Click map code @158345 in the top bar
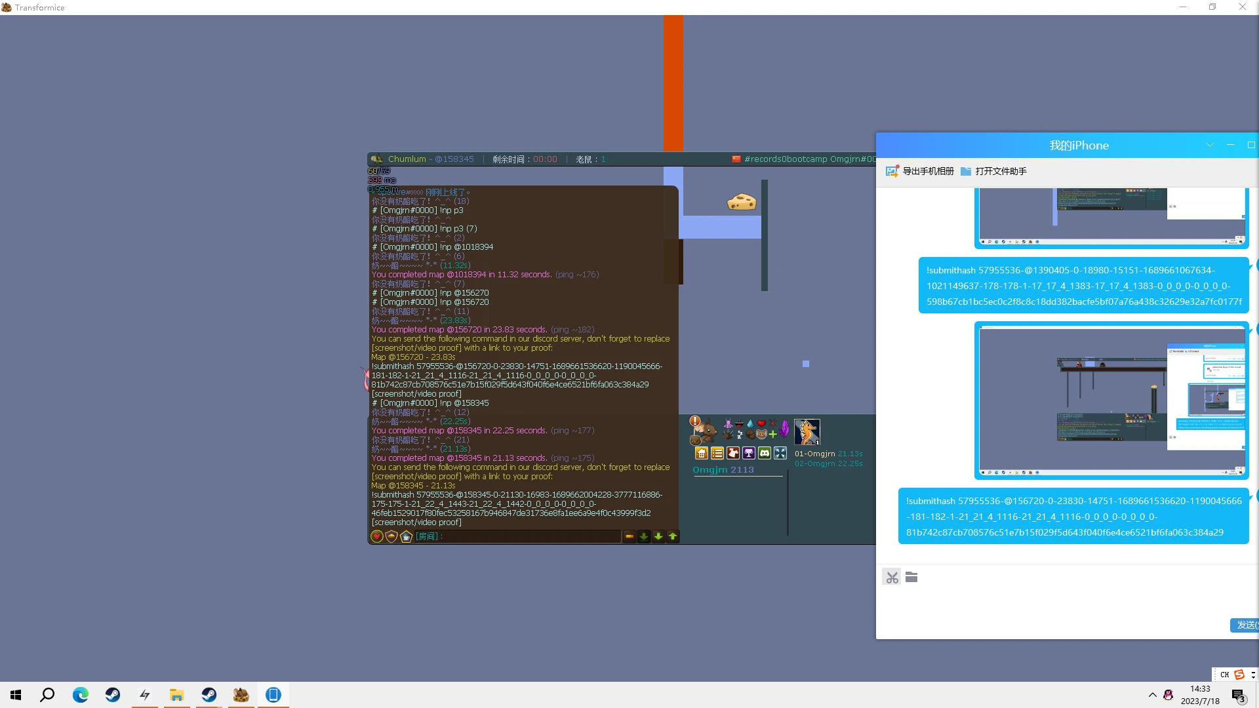The width and height of the screenshot is (1259, 708). pos(454,159)
